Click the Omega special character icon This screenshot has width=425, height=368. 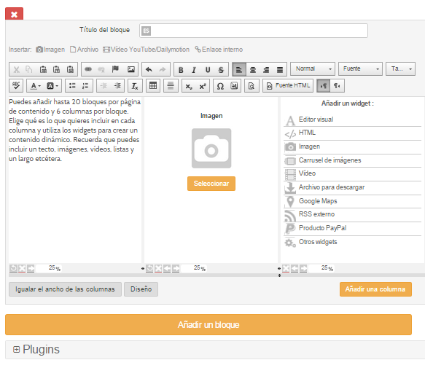(220, 86)
